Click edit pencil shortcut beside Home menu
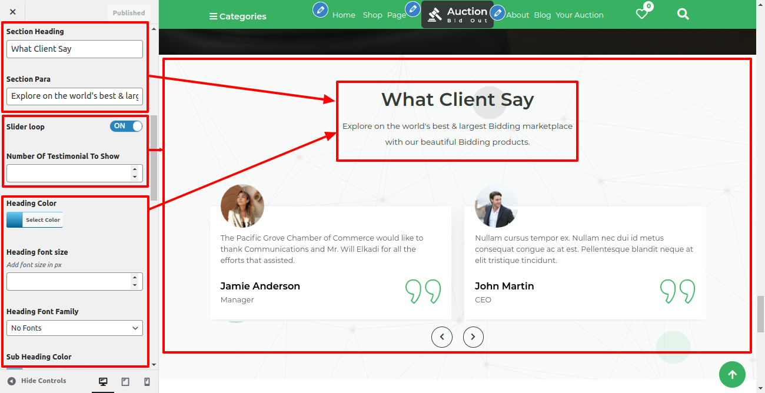765x393 pixels. tap(320, 10)
